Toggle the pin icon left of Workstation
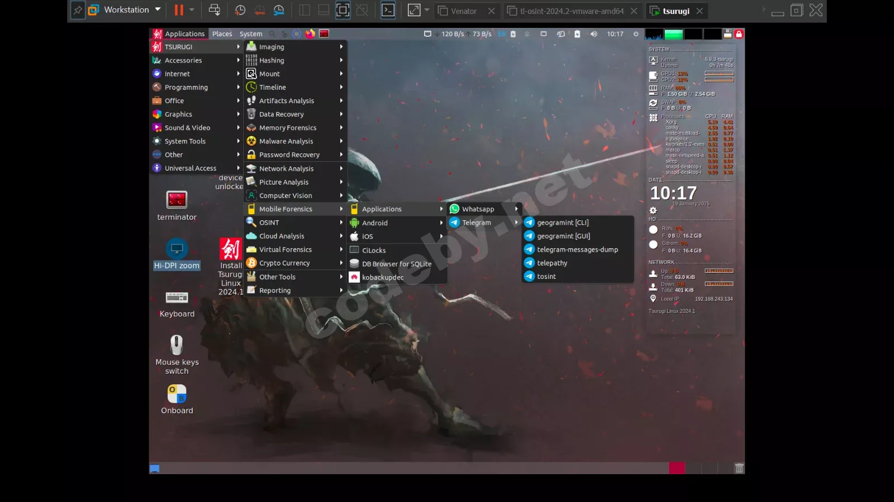 point(78,10)
